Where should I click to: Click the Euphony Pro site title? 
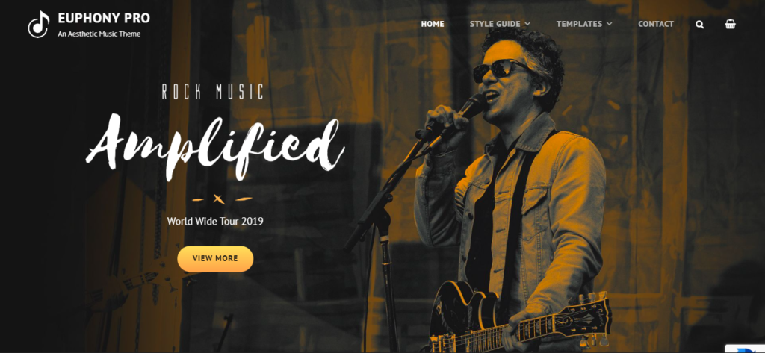coord(104,18)
